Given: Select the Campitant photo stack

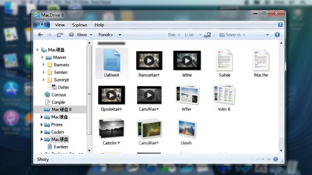Looking at the screenshot, I should click(x=149, y=132).
